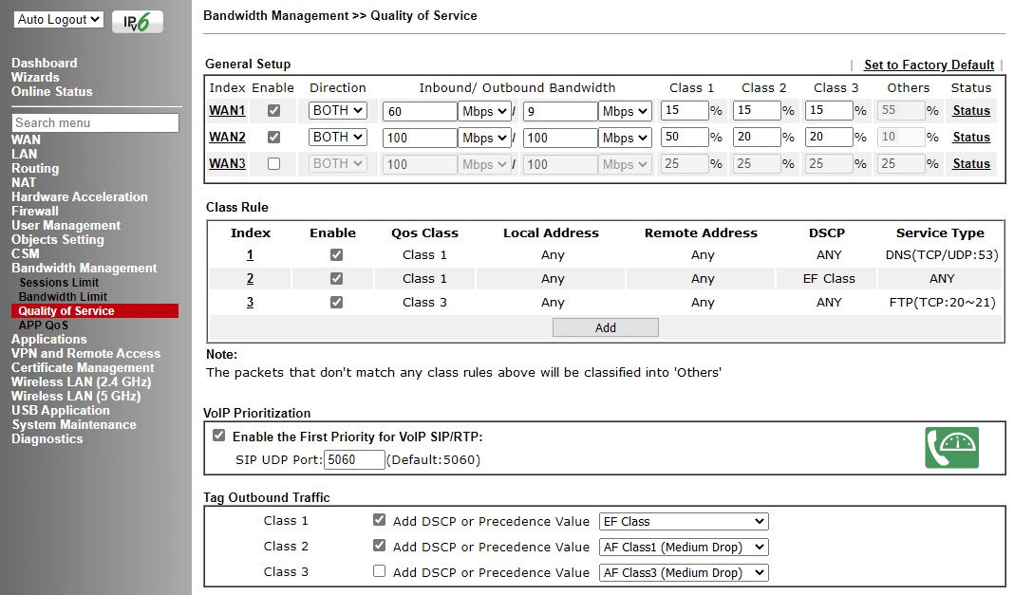Open the Firewall menu
This screenshot has width=1014, height=595.
click(x=35, y=211)
